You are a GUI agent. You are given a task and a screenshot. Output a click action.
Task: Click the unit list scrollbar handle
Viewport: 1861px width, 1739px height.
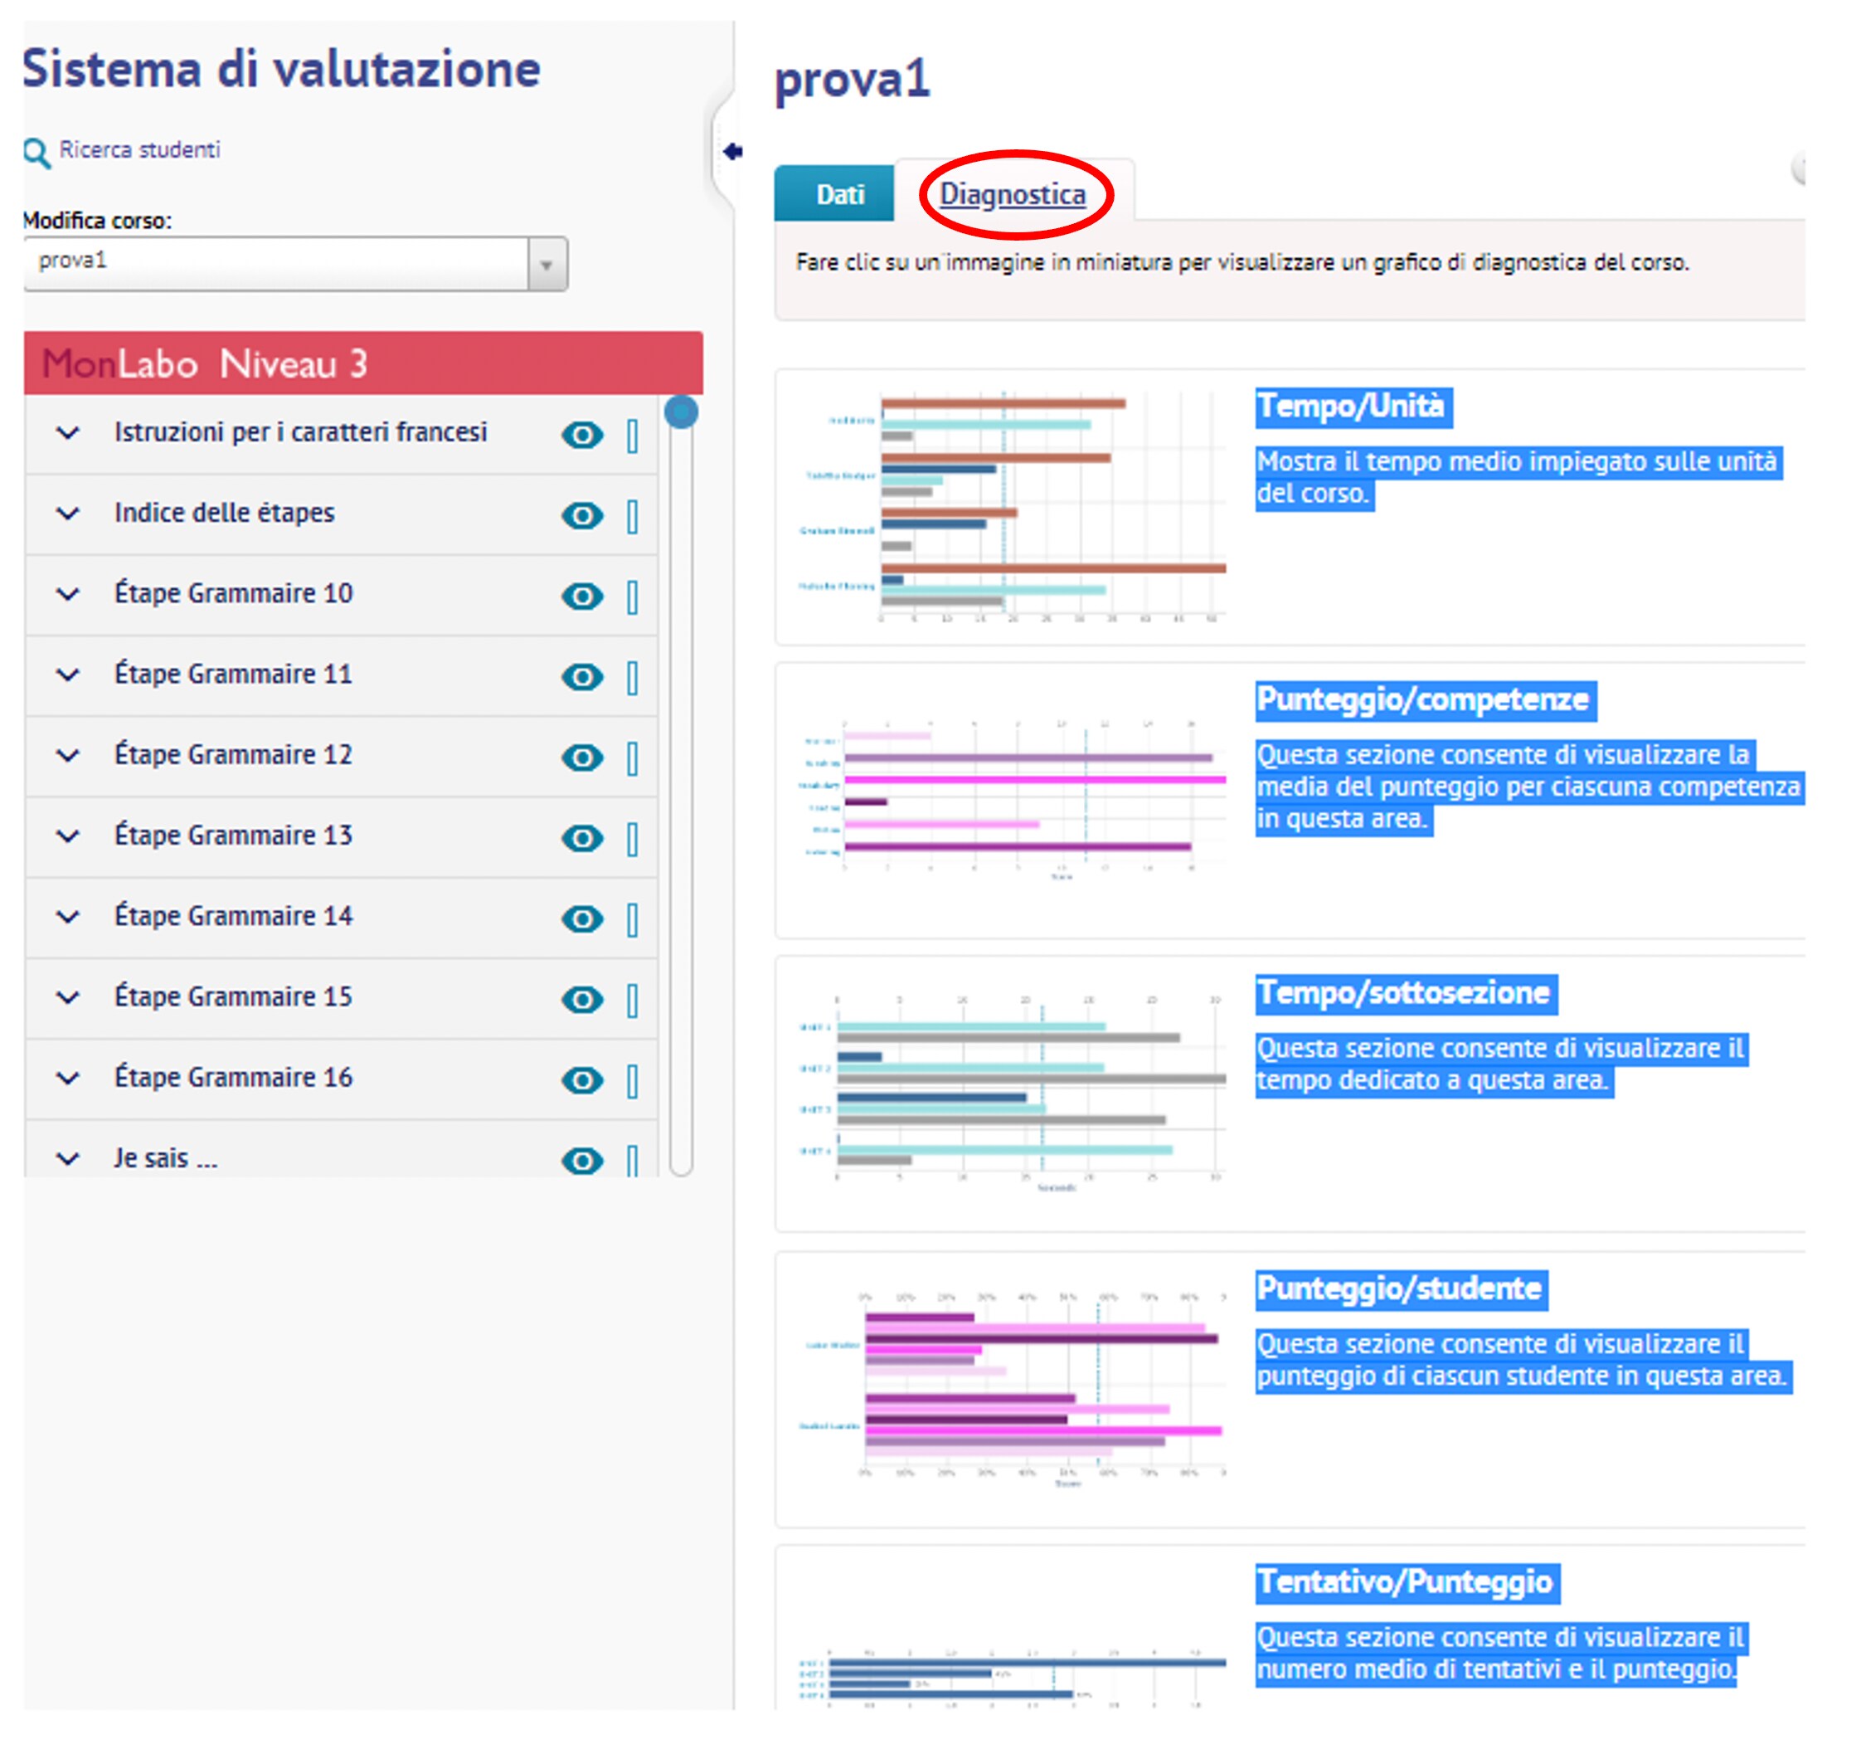click(681, 412)
